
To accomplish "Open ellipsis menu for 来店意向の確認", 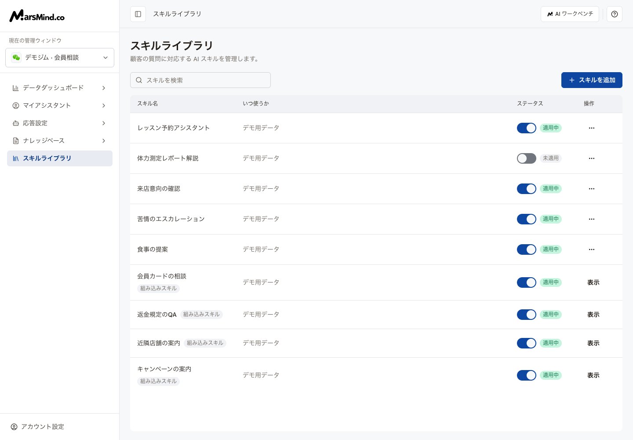I will 592,189.
